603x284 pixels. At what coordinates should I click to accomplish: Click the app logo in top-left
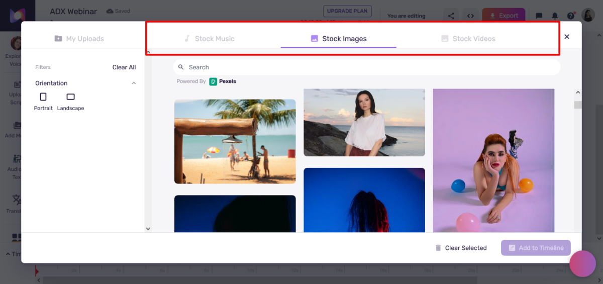click(17, 15)
